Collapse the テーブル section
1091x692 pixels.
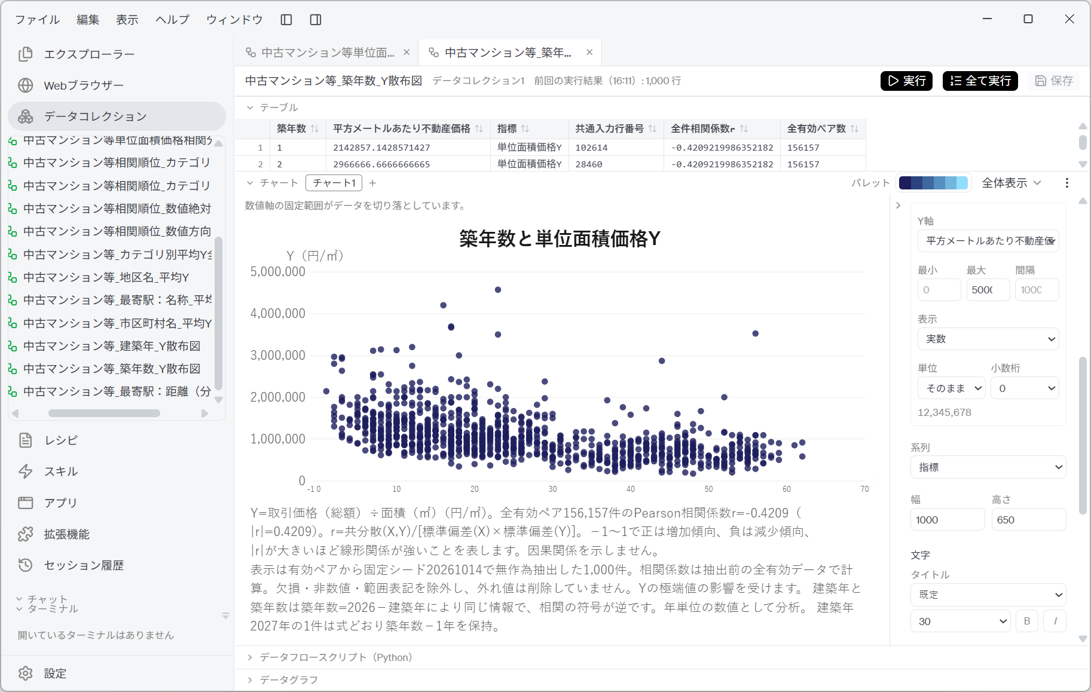coord(250,108)
